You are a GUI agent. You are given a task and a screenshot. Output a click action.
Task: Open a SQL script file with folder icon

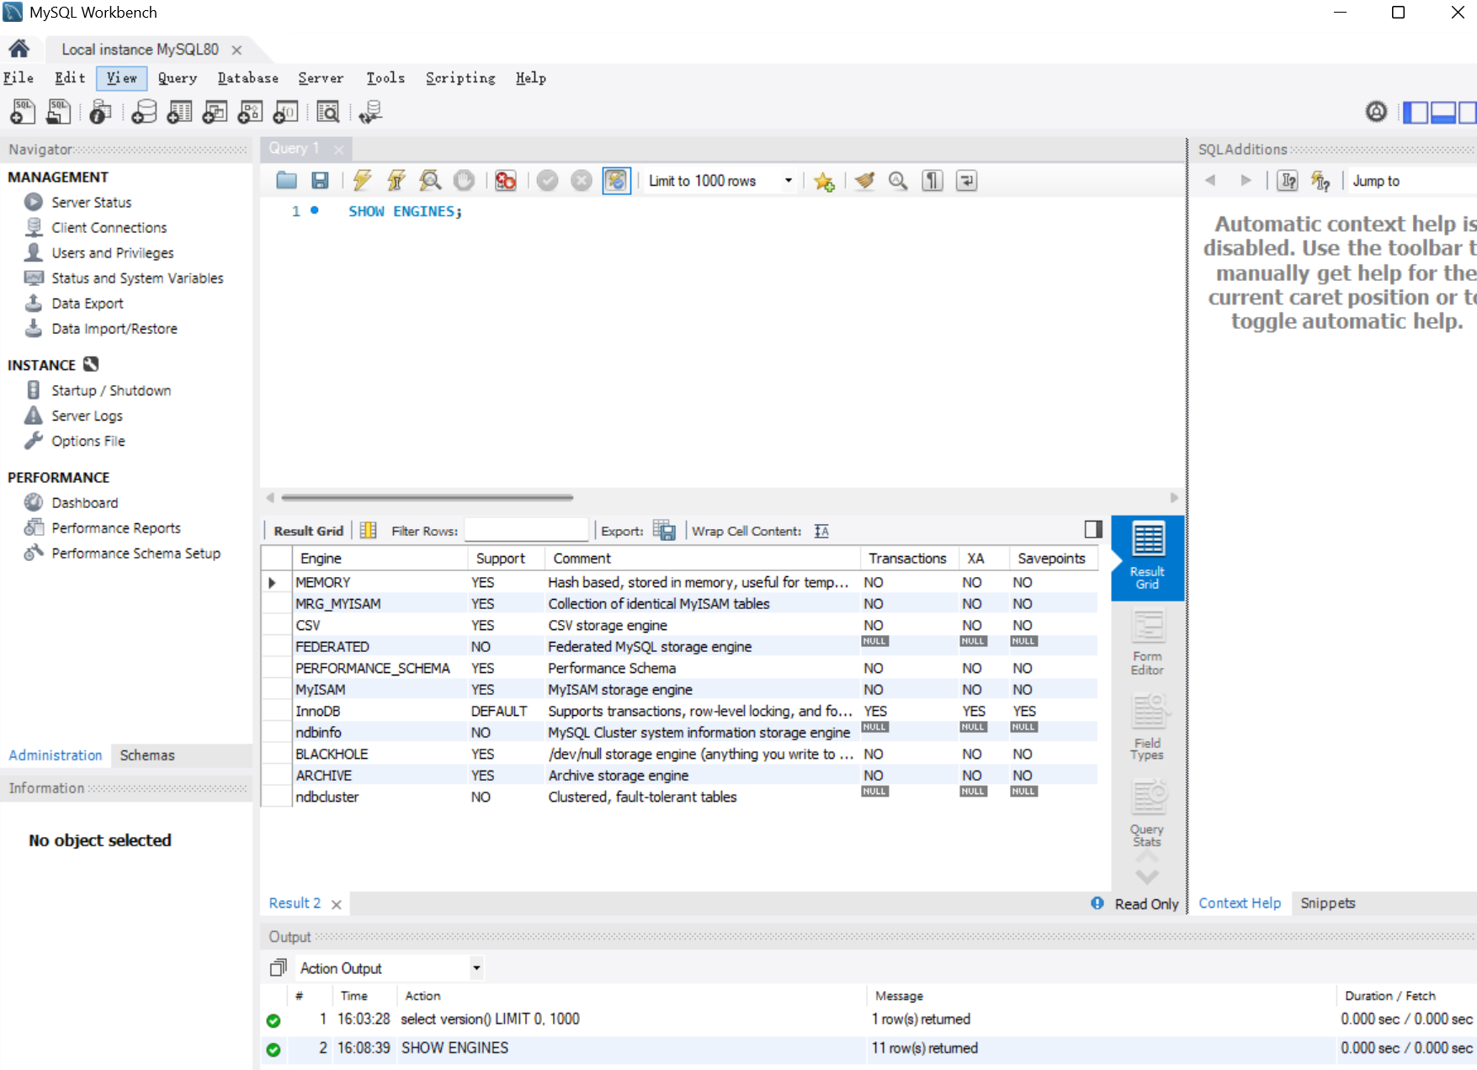point(286,181)
